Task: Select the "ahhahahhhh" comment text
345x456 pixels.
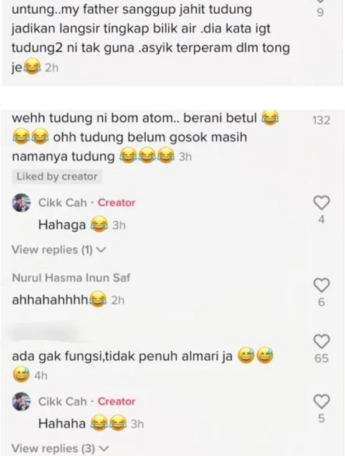Action: (50, 300)
